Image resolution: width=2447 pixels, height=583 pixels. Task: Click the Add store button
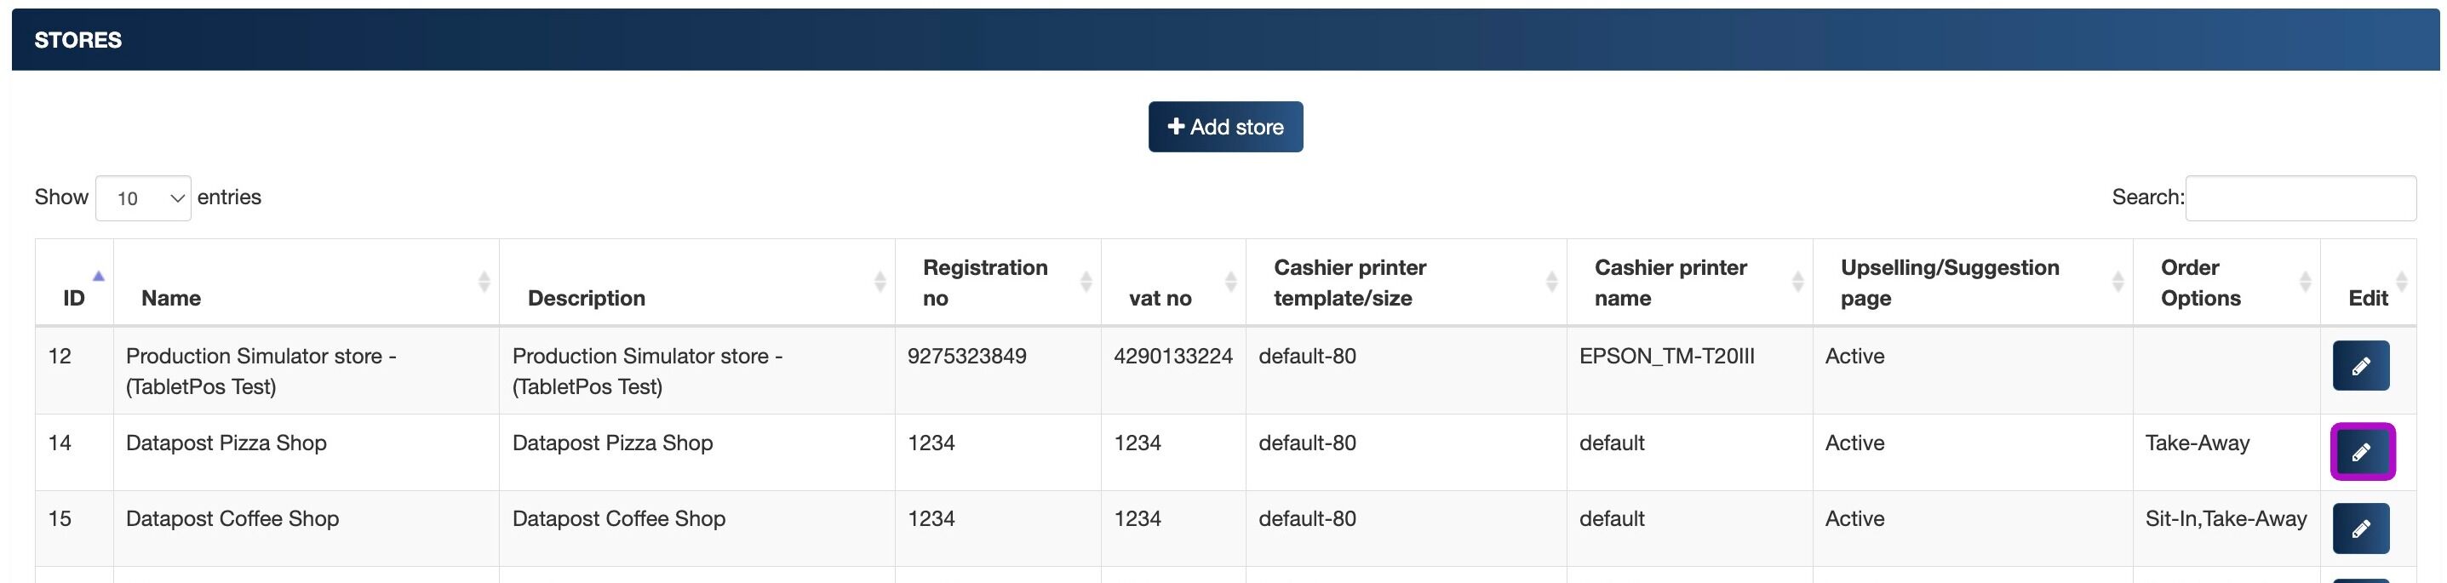pyautogui.click(x=1225, y=127)
